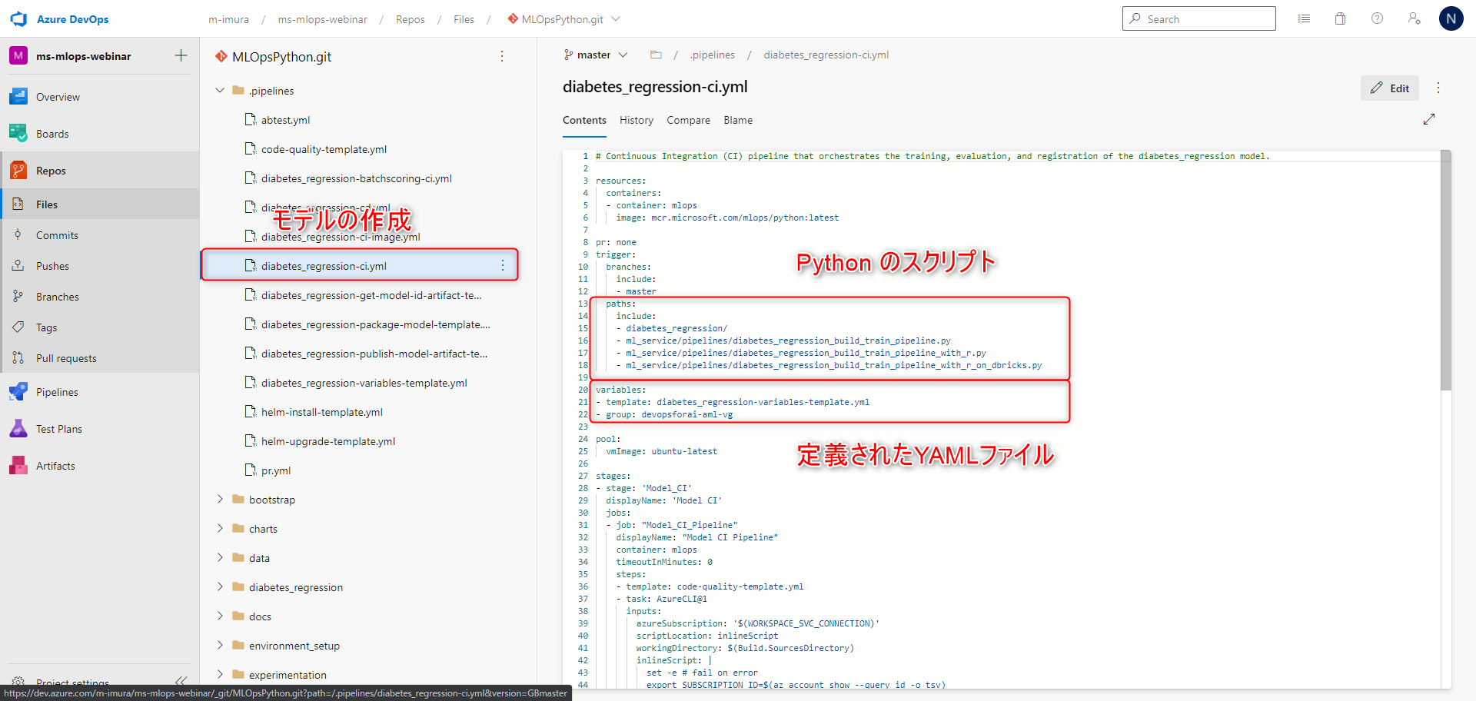The image size is (1476, 701).
Task: Open code-quality-template.yml in the file tree
Action: [324, 149]
